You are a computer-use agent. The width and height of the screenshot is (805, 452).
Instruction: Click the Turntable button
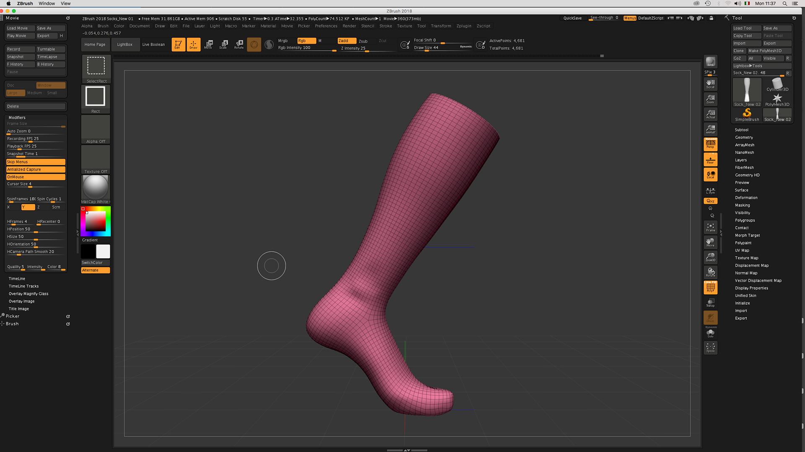point(50,49)
